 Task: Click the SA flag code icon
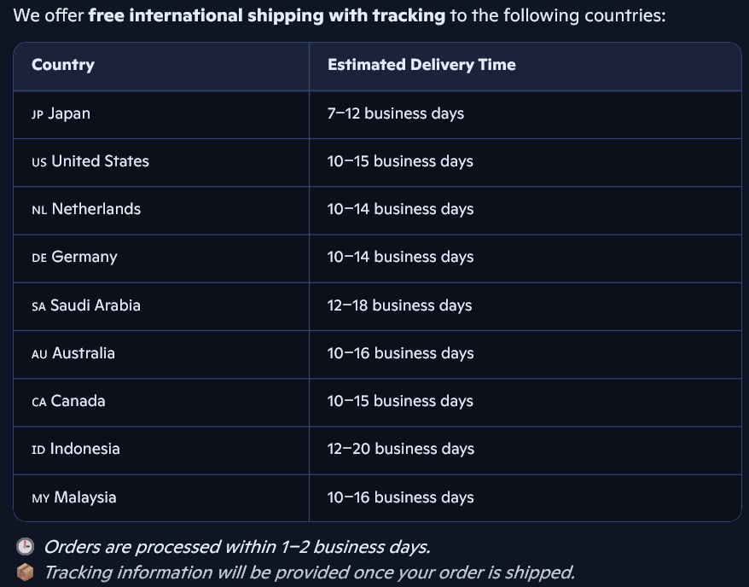38,307
